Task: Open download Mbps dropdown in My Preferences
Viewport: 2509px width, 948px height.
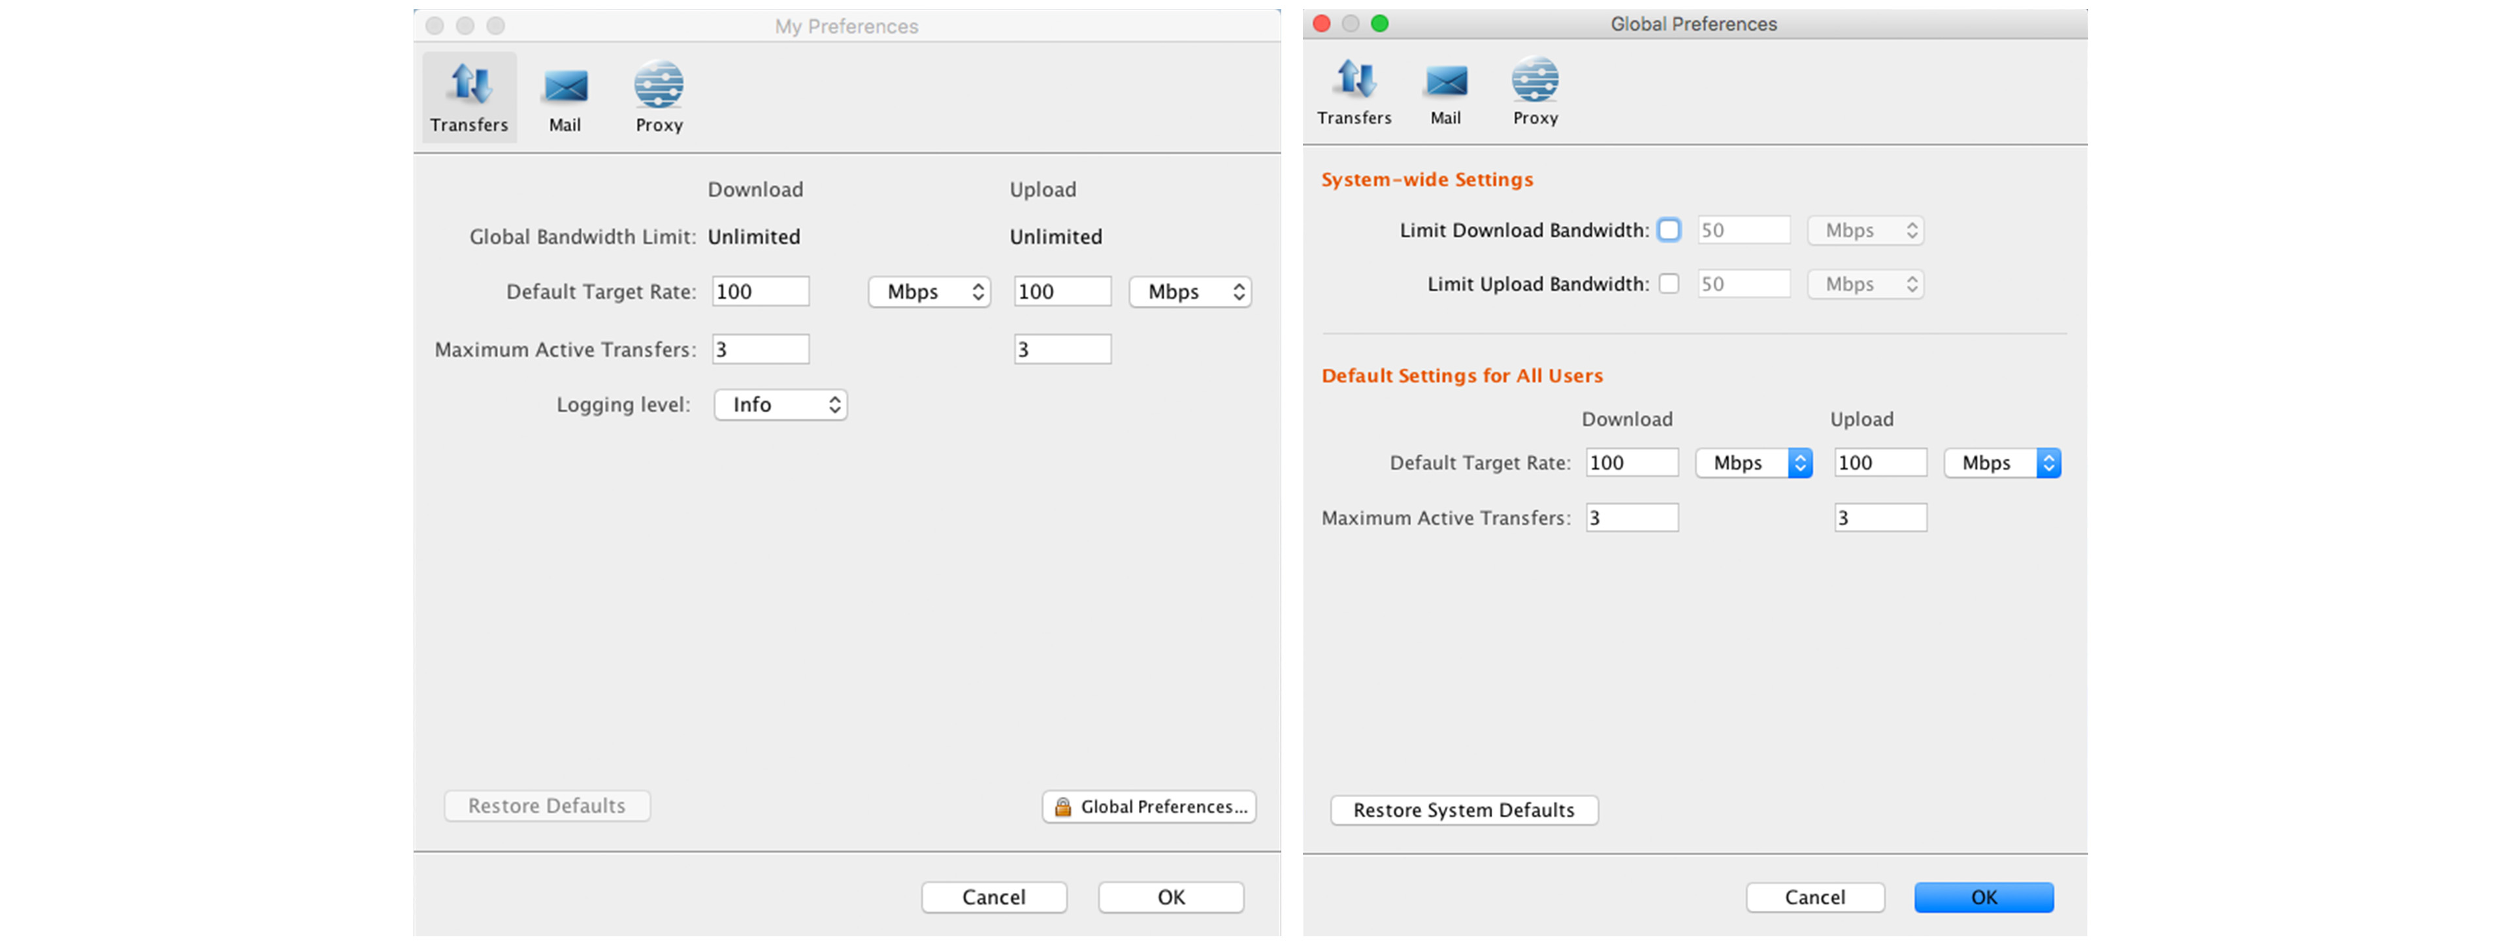Action: click(929, 291)
